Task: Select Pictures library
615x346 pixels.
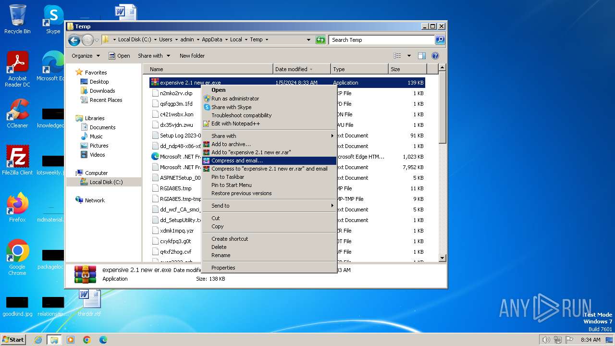Action: coord(99,146)
